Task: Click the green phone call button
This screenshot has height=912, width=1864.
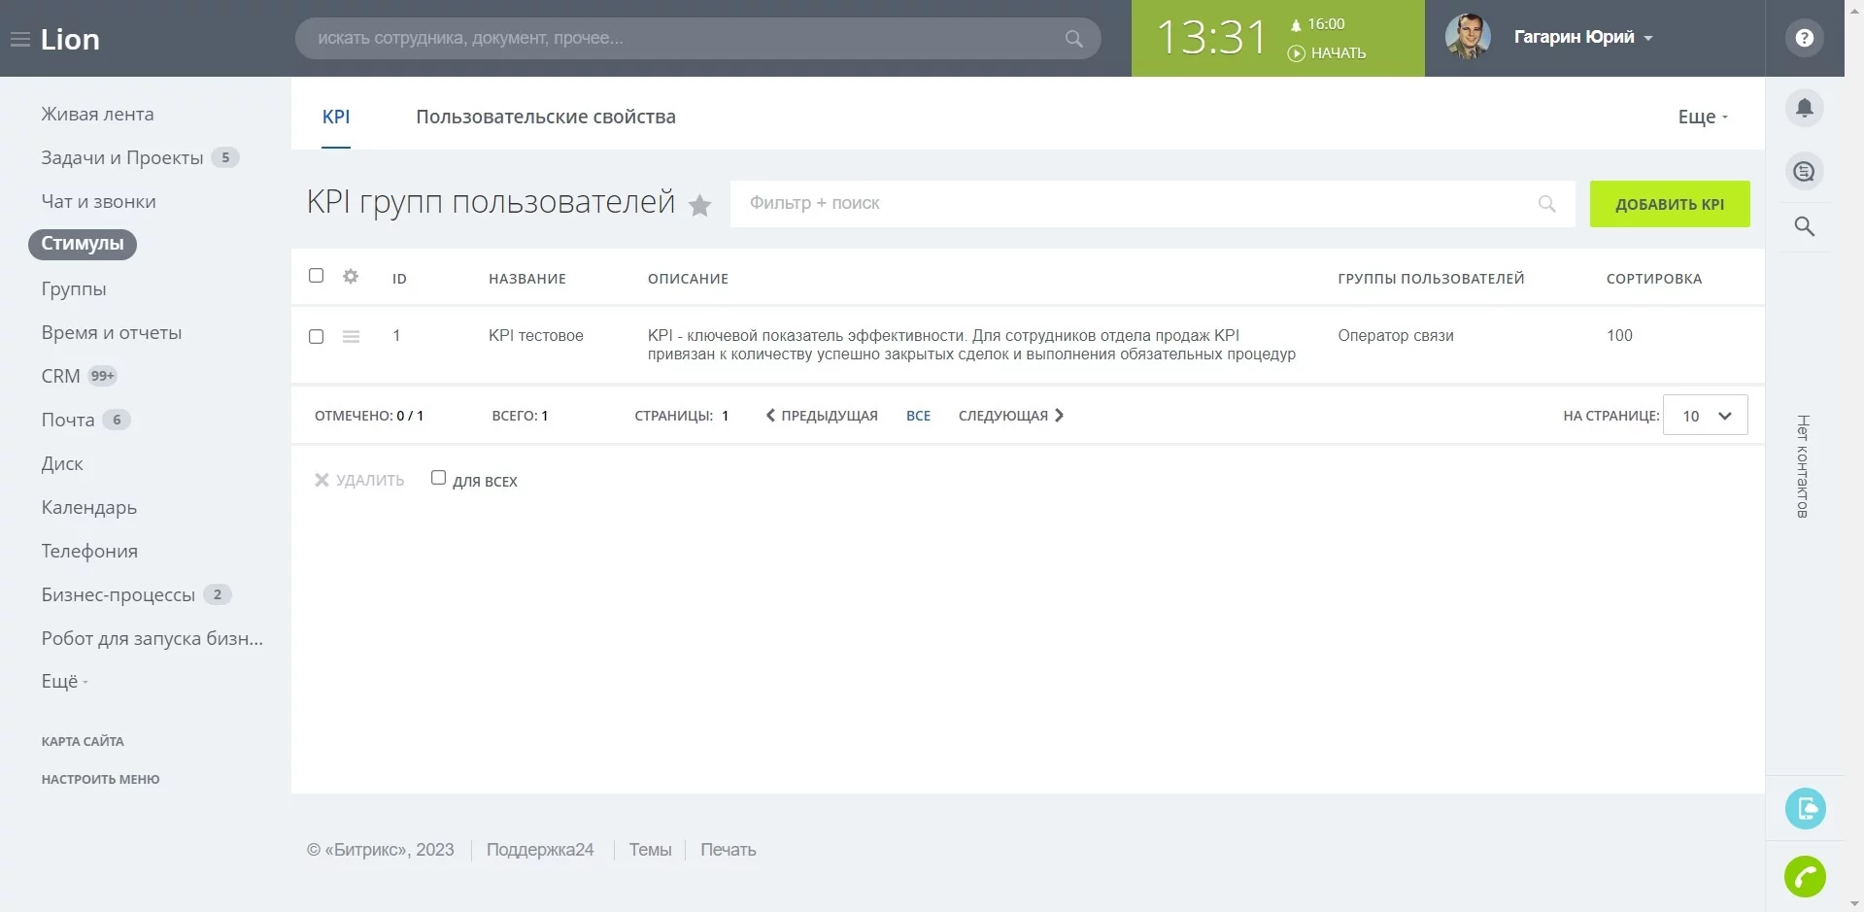Action: [1805, 877]
